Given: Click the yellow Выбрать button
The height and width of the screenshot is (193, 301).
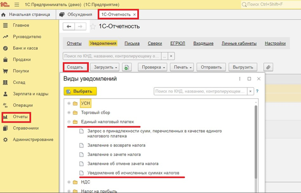Looking at the screenshot, I should point(80,91).
